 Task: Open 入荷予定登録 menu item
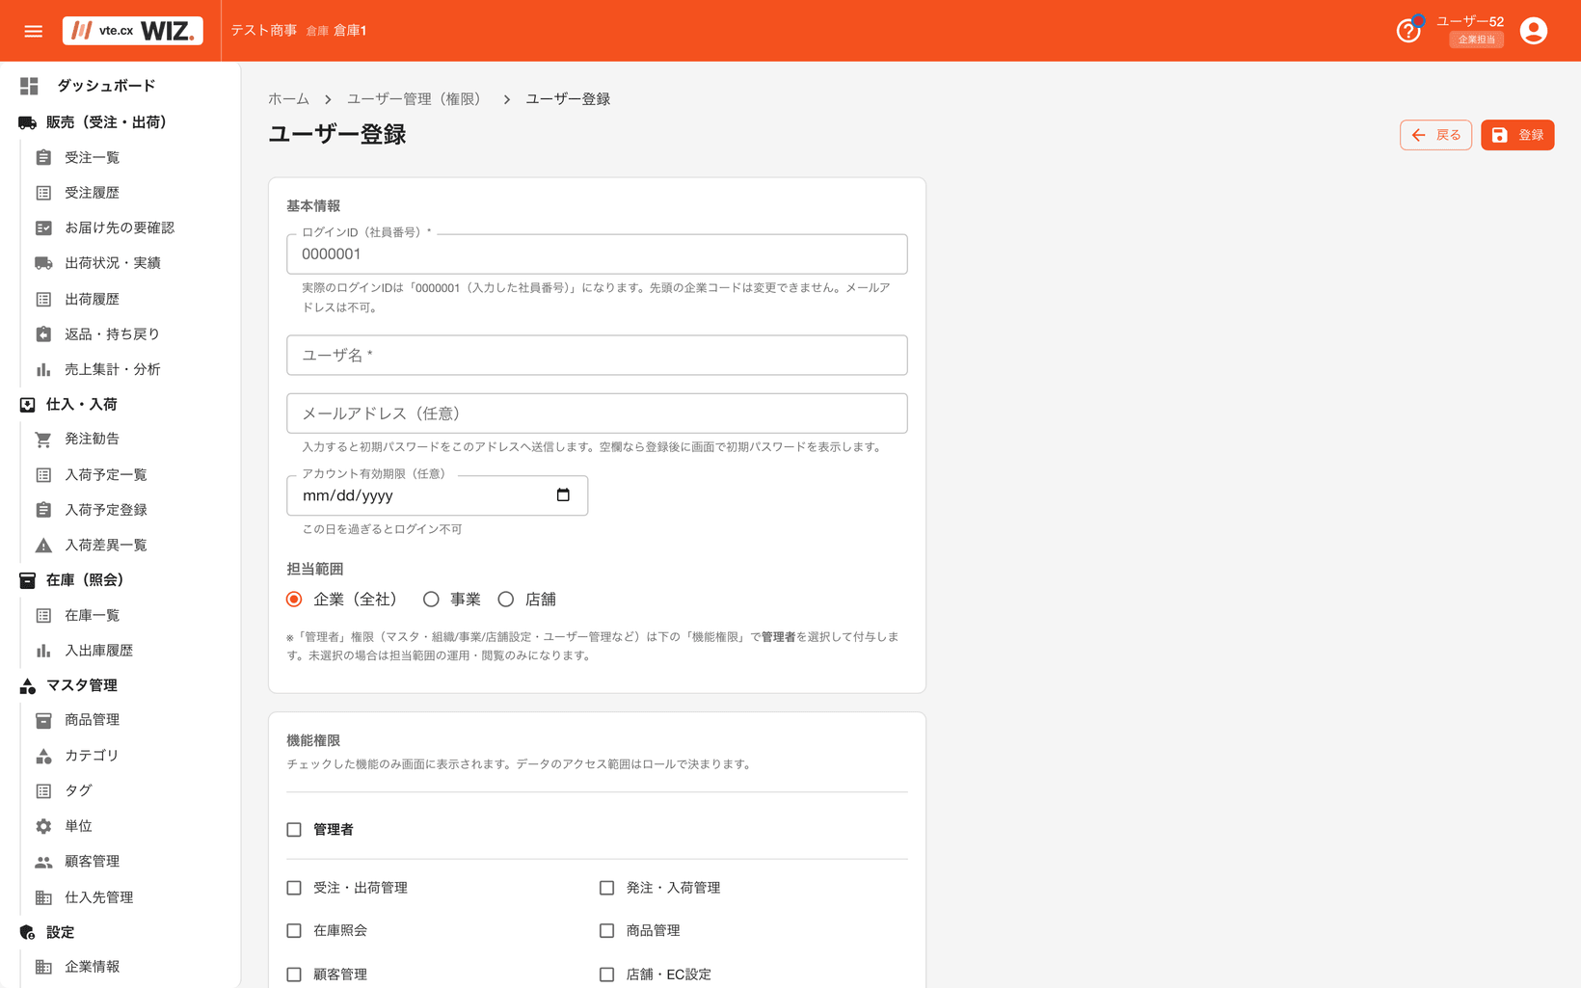105,510
